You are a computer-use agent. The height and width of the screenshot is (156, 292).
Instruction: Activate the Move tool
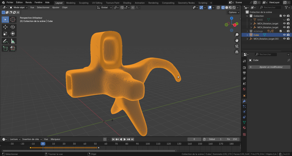5,27
